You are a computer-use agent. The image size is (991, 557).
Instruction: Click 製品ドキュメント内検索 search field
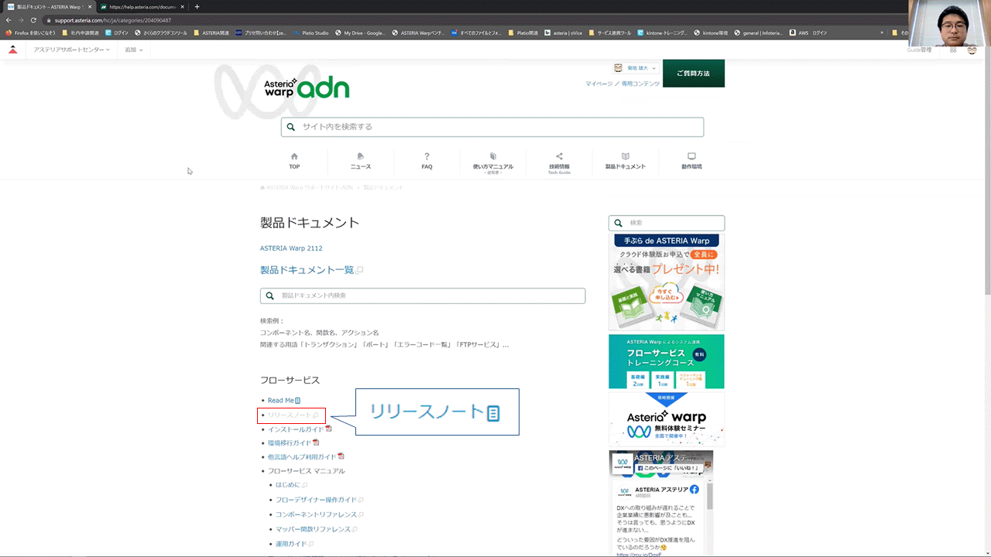tap(423, 296)
